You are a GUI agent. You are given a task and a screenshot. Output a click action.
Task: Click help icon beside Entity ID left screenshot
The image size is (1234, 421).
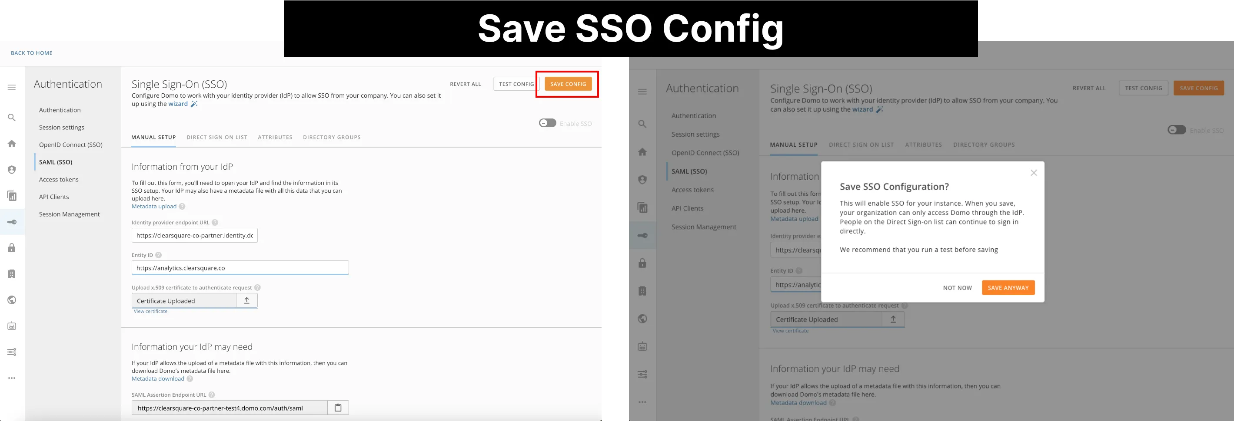159,255
